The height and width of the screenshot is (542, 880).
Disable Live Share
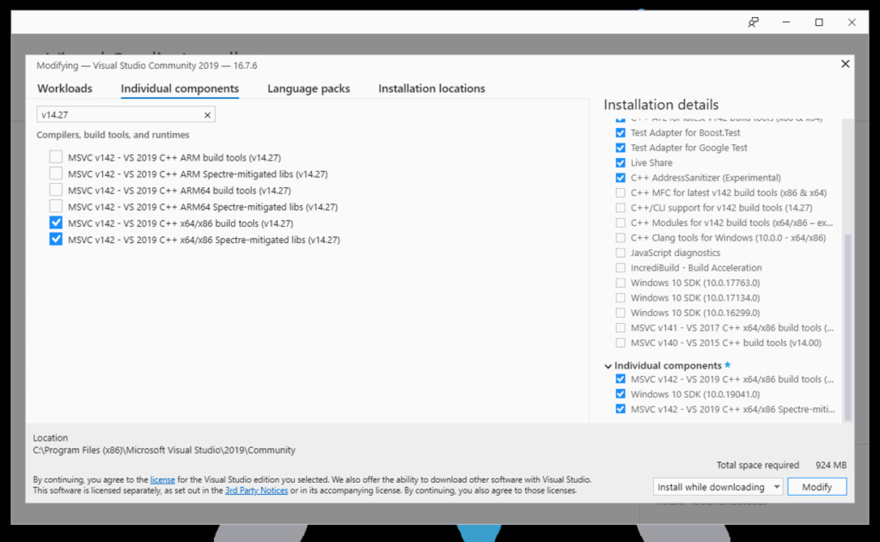(620, 162)
